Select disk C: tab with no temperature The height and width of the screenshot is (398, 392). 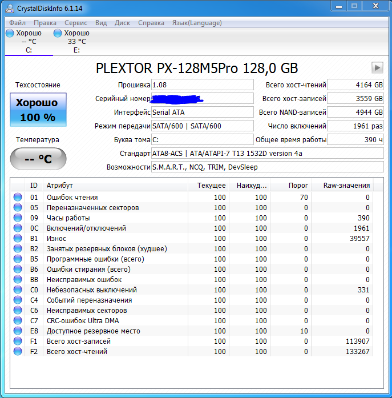point(29,41)
